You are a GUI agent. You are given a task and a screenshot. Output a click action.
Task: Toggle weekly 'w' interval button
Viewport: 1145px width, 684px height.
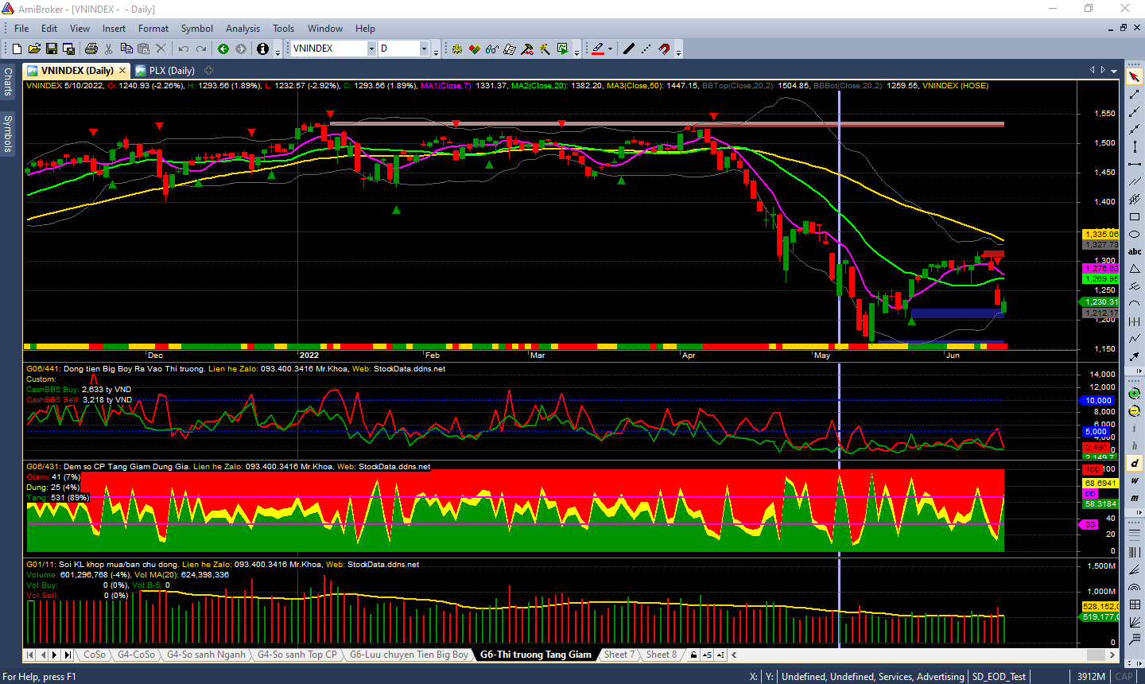1135,480
